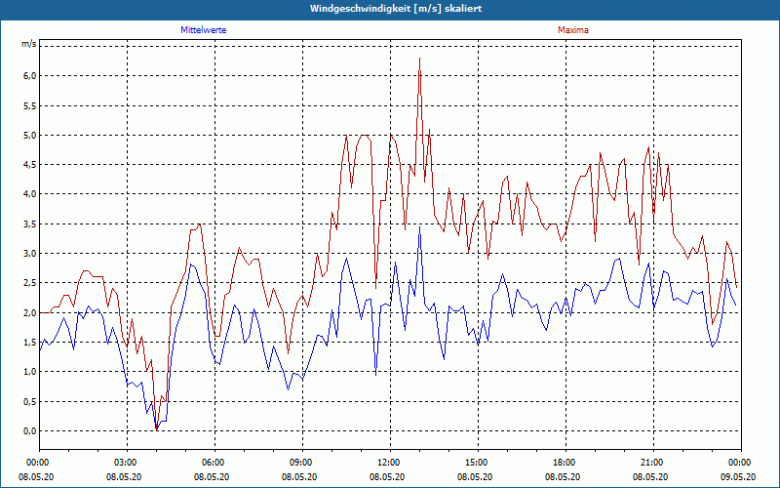Select the red 'Maxima' legend label

click(x=573, y=30)
